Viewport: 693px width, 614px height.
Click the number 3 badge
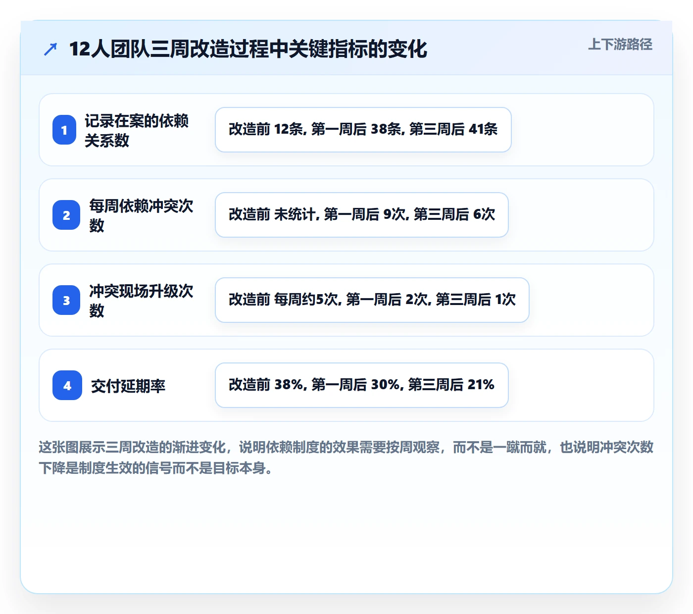66,300
